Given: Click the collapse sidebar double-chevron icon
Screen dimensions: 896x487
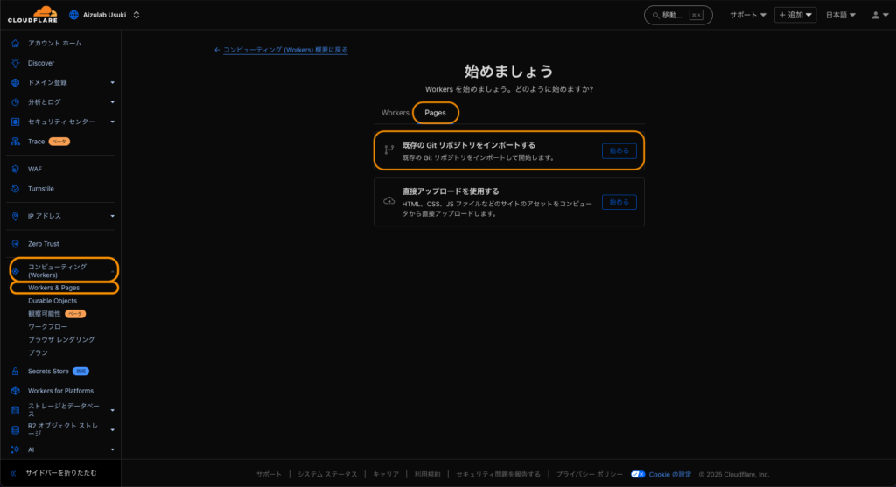Looking at the screenshot, I should pos(13,473).
